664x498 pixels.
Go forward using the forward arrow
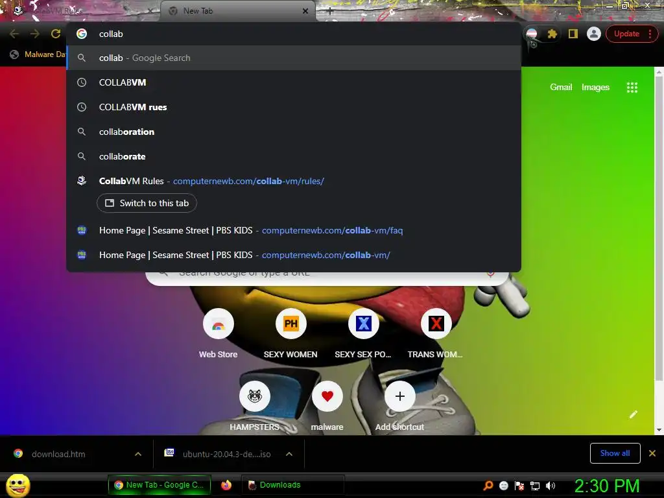(35, 34)
